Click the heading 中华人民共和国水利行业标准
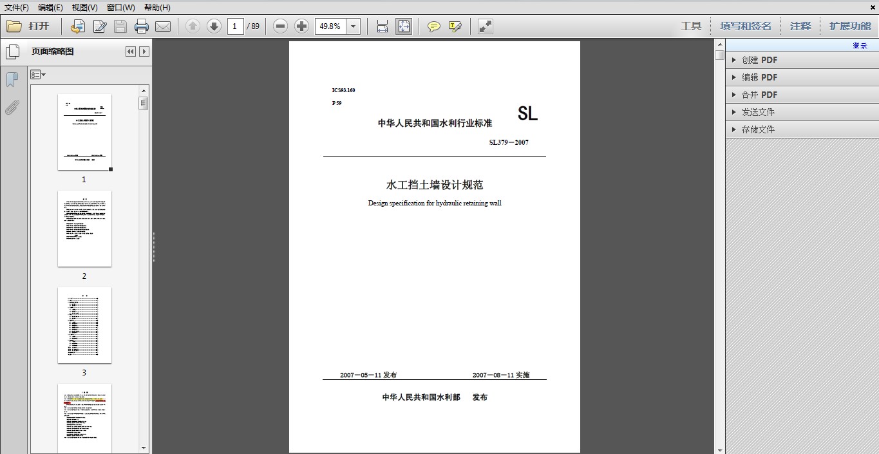Viewport: 879px width, 454px height. (x=435, y=123)
